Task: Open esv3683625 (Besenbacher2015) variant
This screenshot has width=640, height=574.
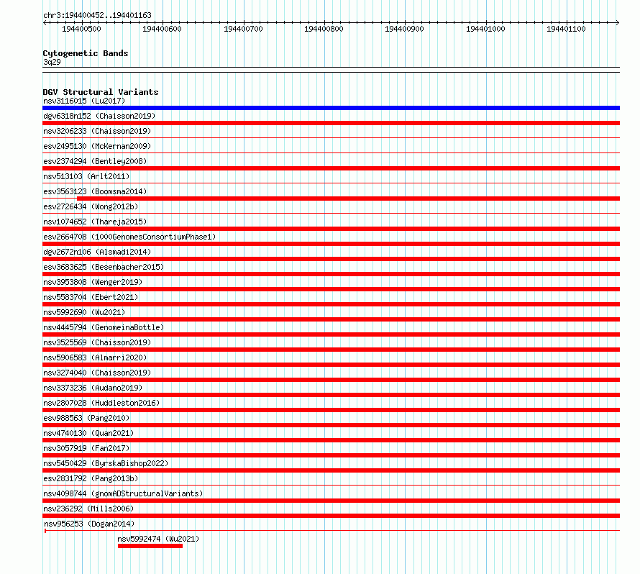Action: coord(104,267)
